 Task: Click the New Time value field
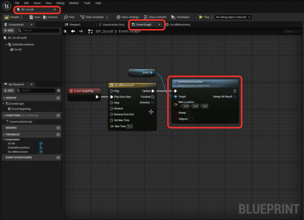129,126
